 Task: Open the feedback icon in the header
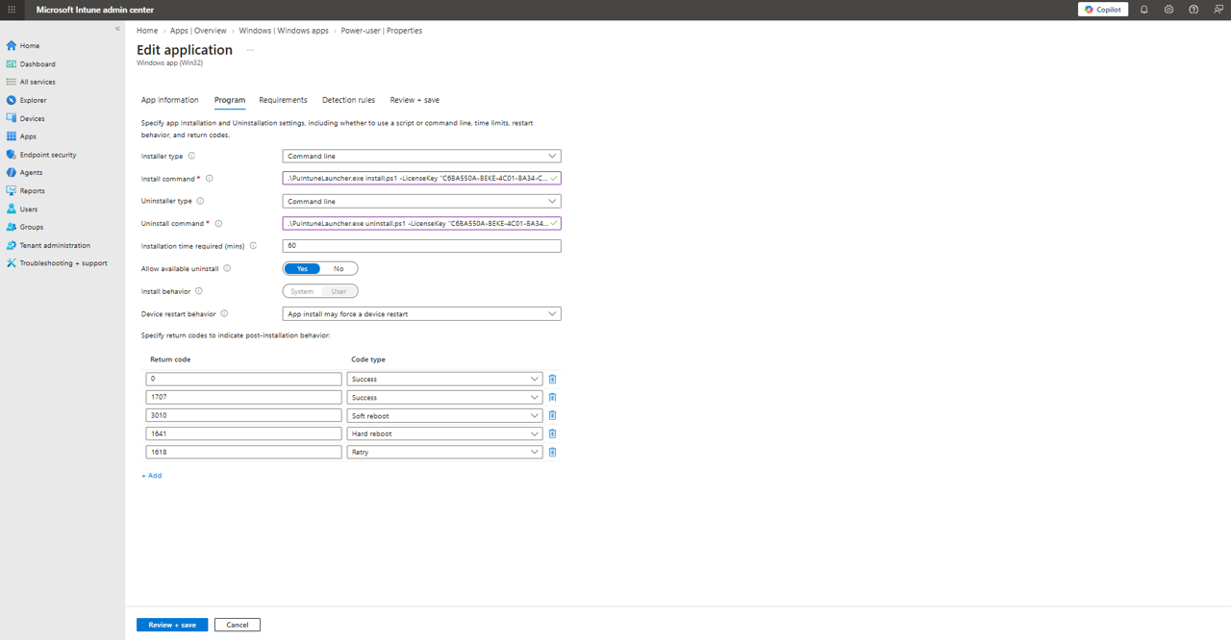point(1218,10)
